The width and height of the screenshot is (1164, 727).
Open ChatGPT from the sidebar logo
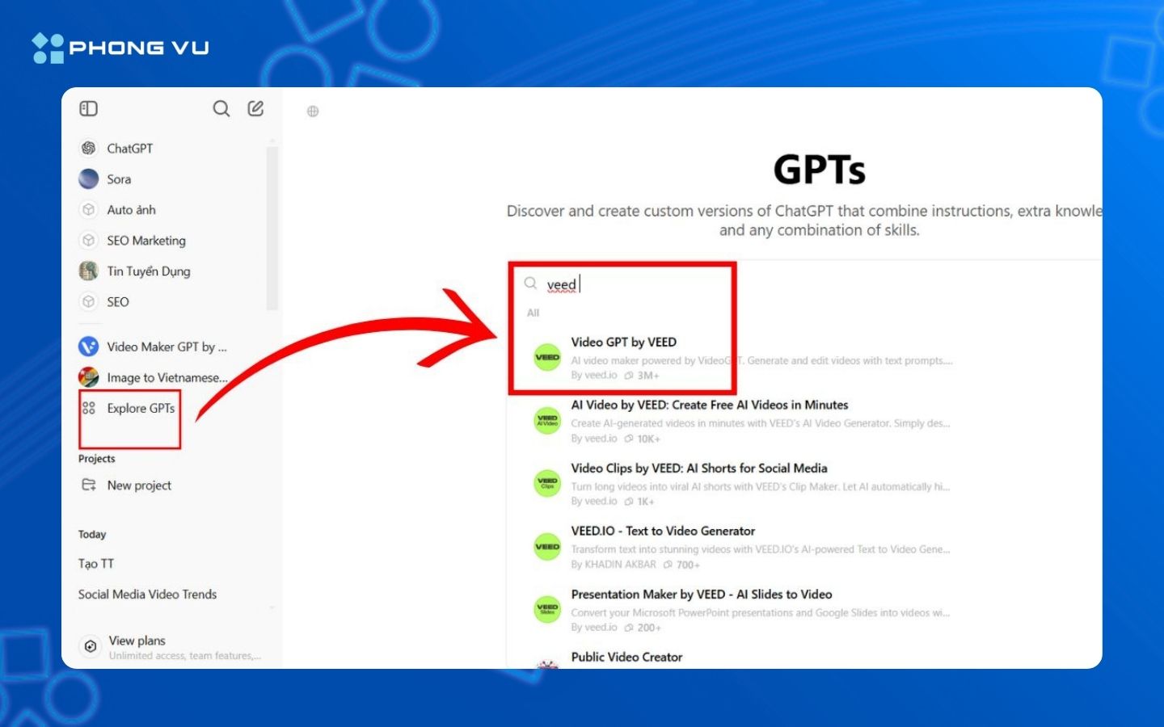tap(89, 149)
